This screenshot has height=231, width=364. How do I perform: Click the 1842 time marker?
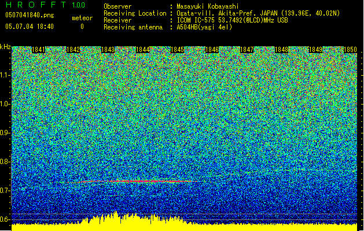[x=73, y=50]
